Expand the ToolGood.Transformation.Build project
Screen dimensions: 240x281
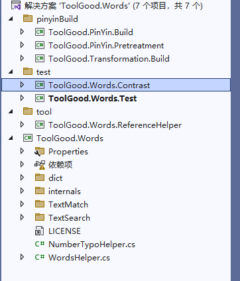(22, 58)
